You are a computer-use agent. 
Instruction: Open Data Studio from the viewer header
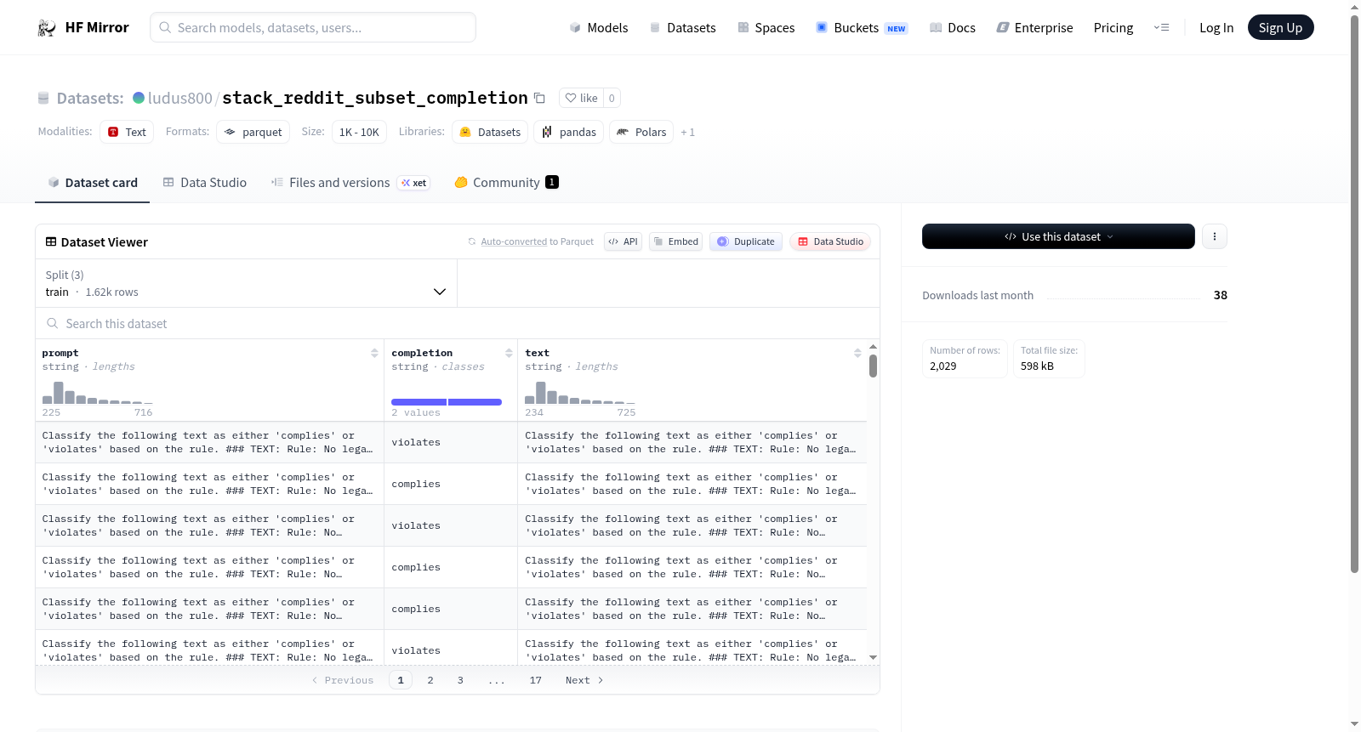point(830,241)
